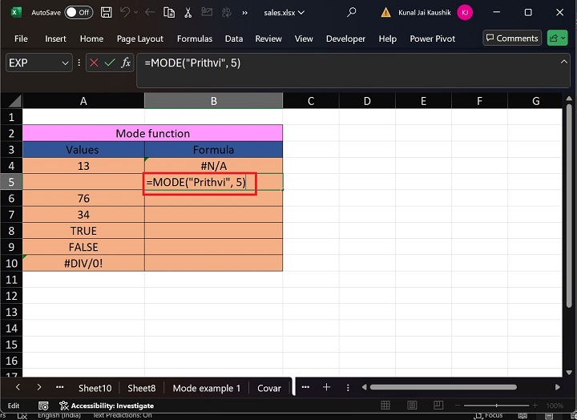Open the View ribbon tab

pyautogui.click(x=304, y=38)
